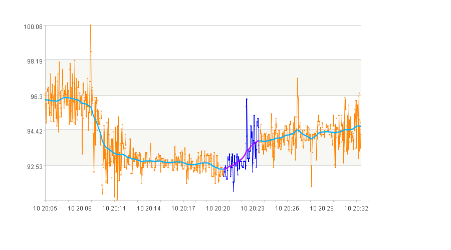Click the 10 20:26 time label
Image resolution: width=451 pixels, height=250 pixels.
pos(287,208)
